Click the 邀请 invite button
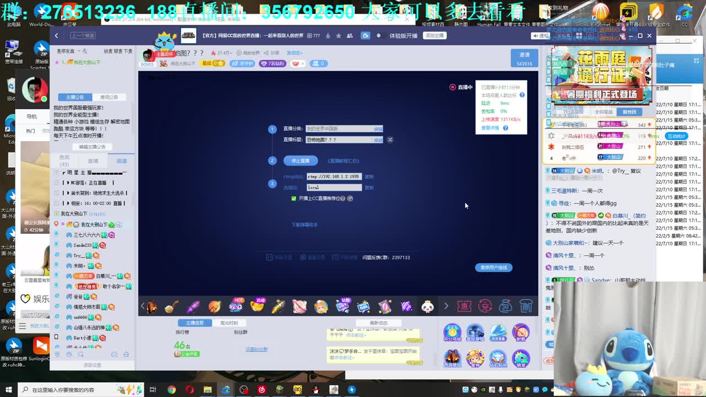This screenshot has width=706, height=397. coord(525,57)
